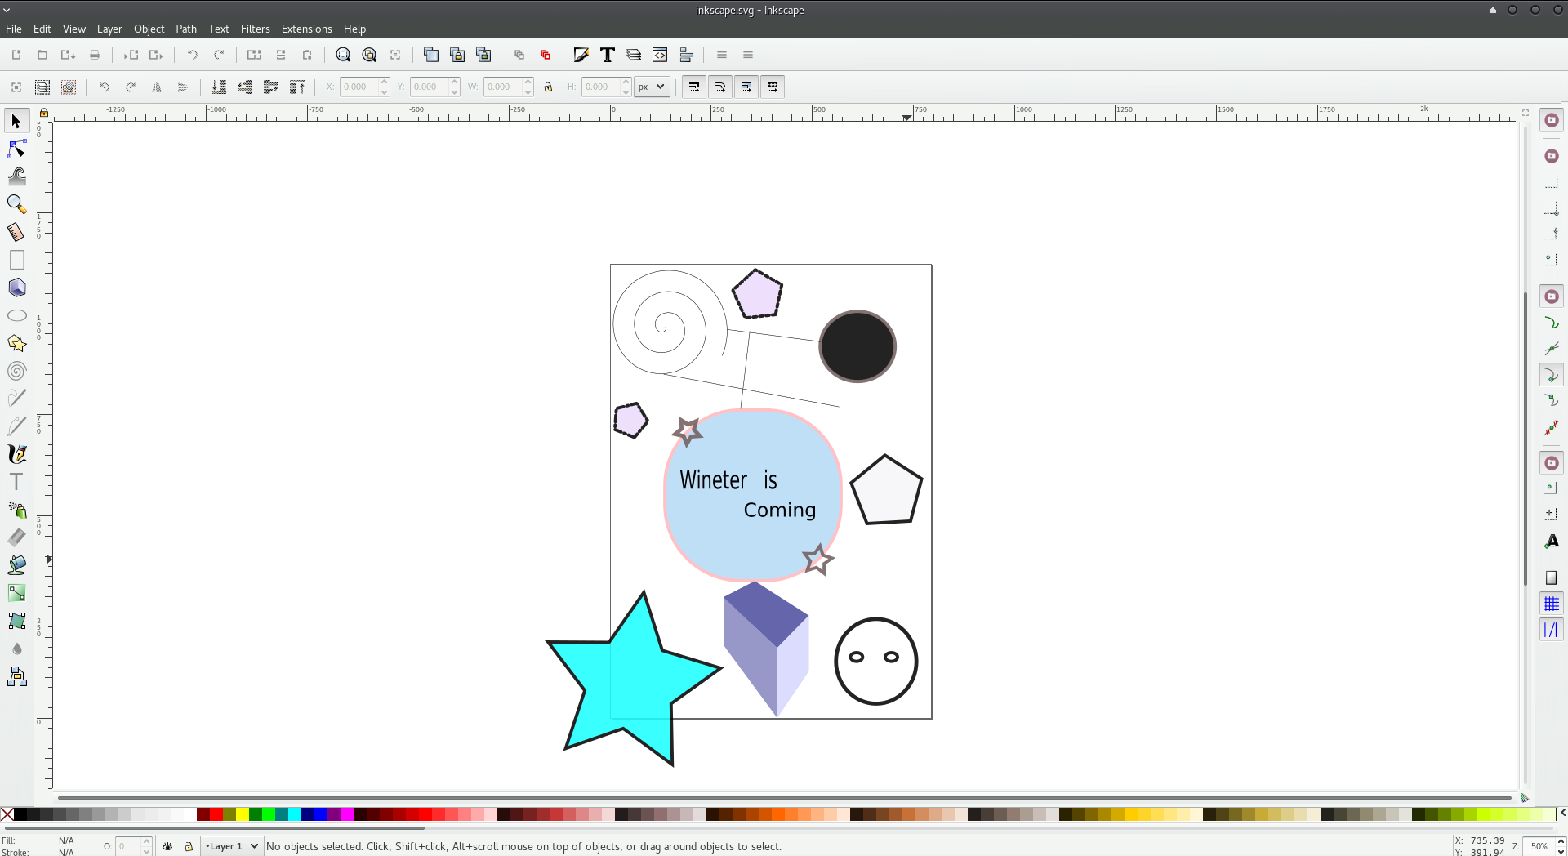Select the 3D box tool
Viewport: 1568px width, 856px height.
[x=16, y=288]
